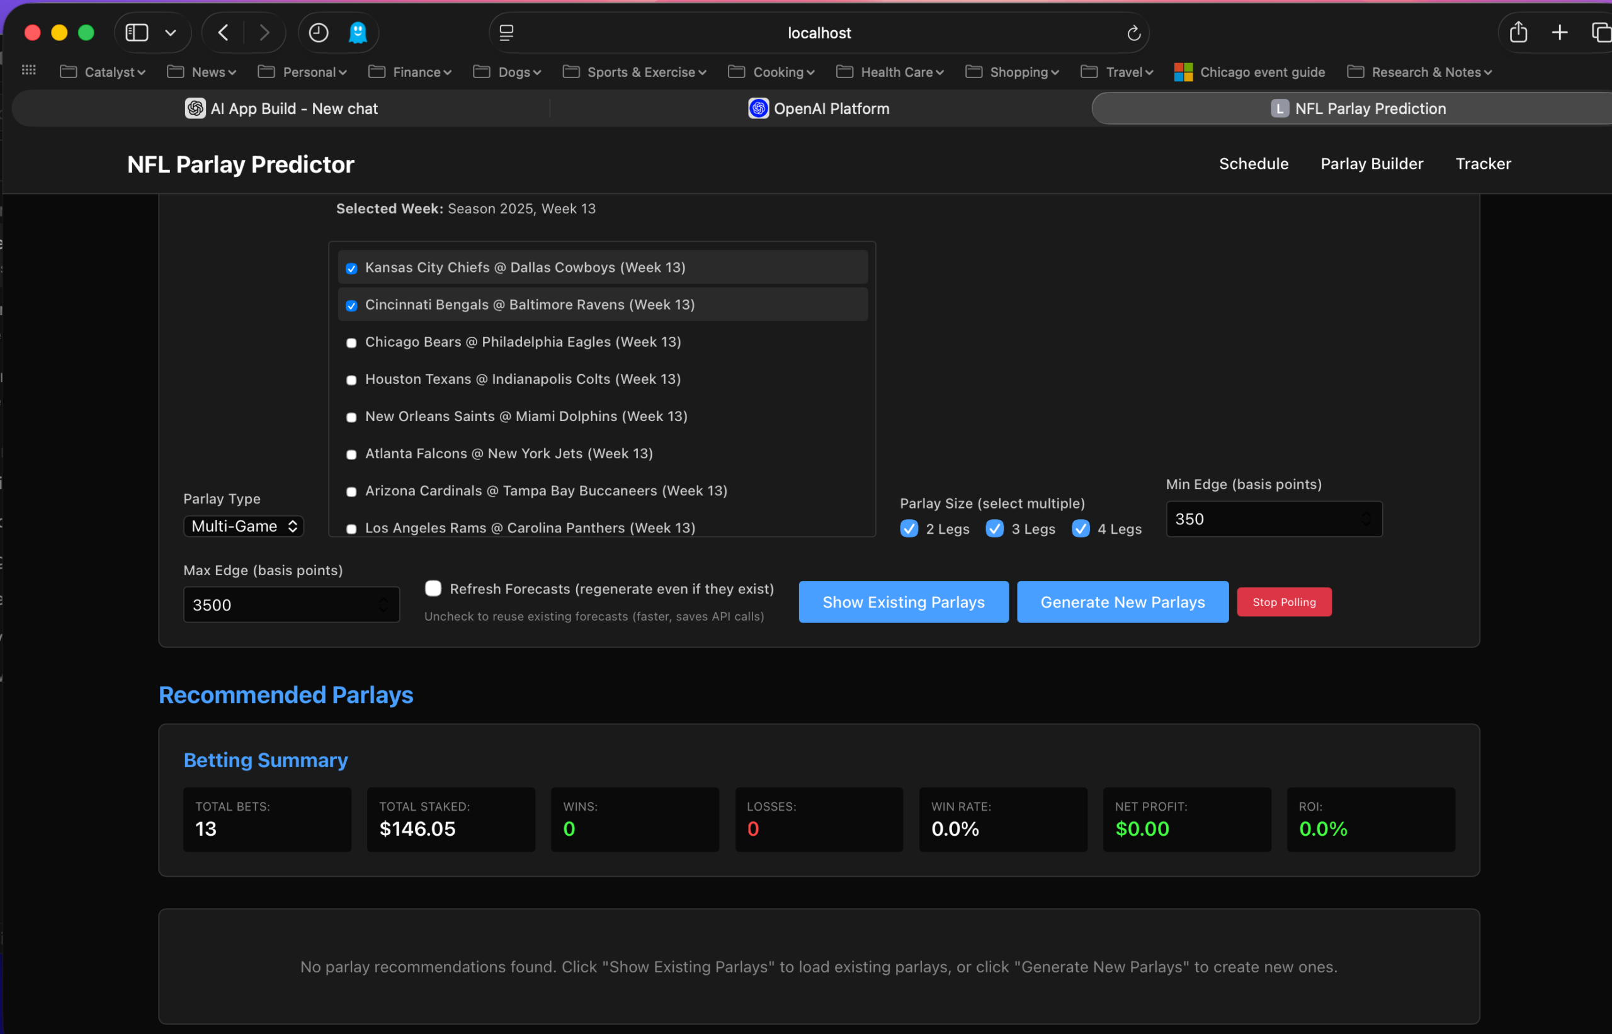Viewport: 1612px width, 1034px height.
Task: Open the Tracker nav link
Action: 1482,164
